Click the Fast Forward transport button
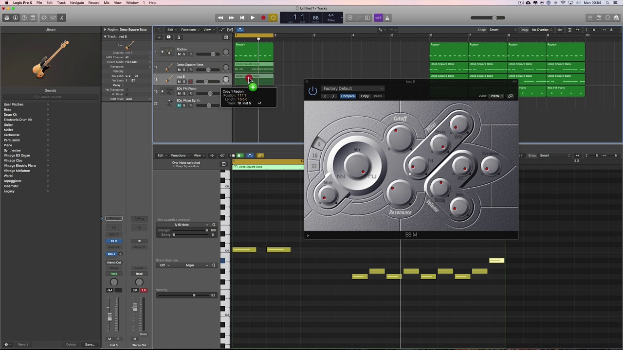This screenshot has height=350, width=623. click(x=231, y=18)
